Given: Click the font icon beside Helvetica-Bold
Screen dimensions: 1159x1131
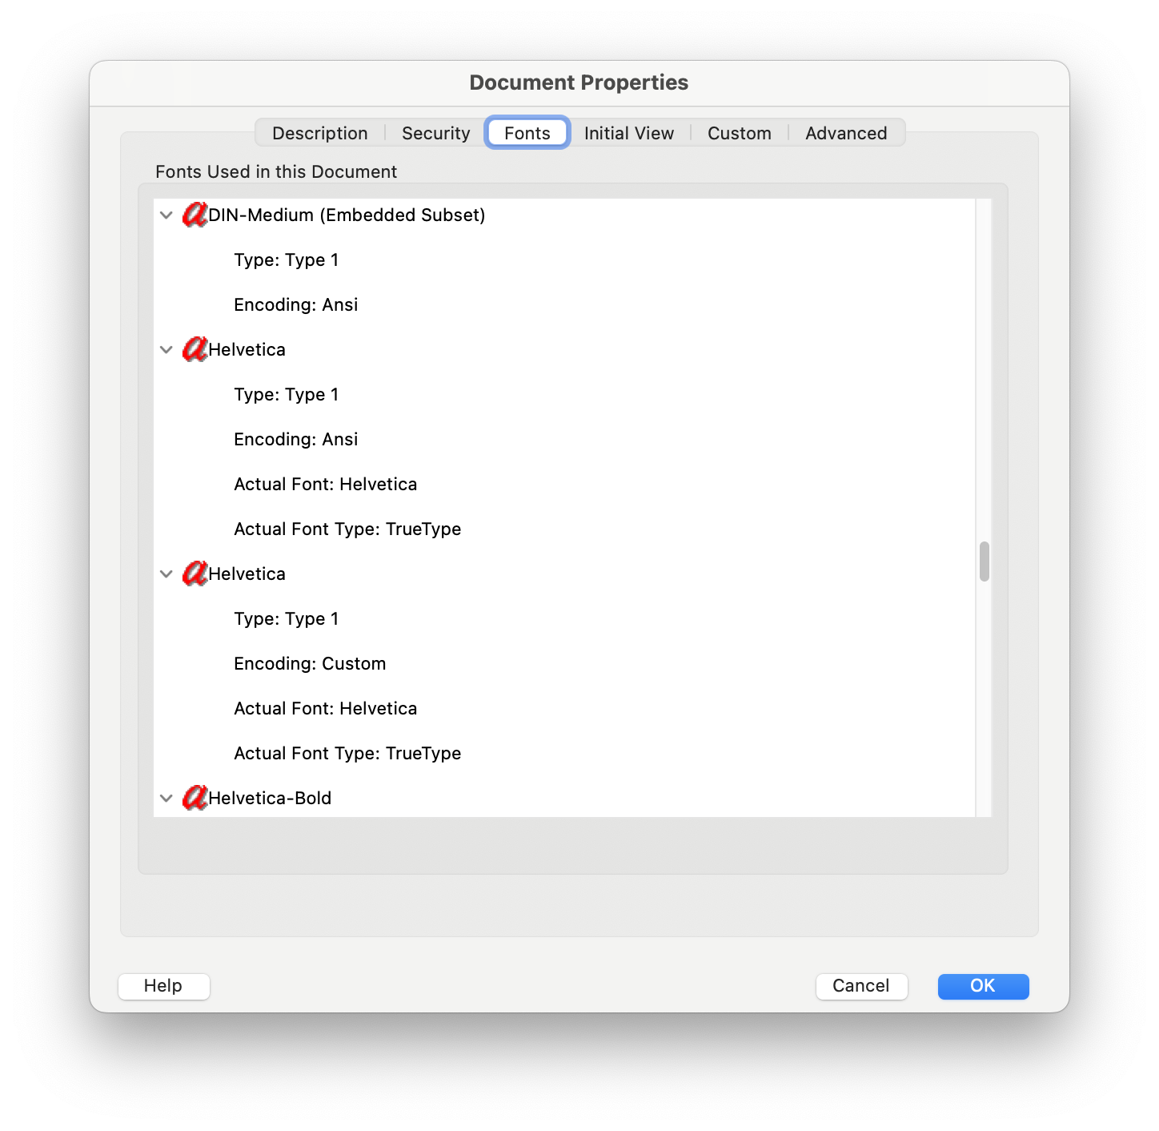Looking at the screenshot, I should click(x=195, y=798).
